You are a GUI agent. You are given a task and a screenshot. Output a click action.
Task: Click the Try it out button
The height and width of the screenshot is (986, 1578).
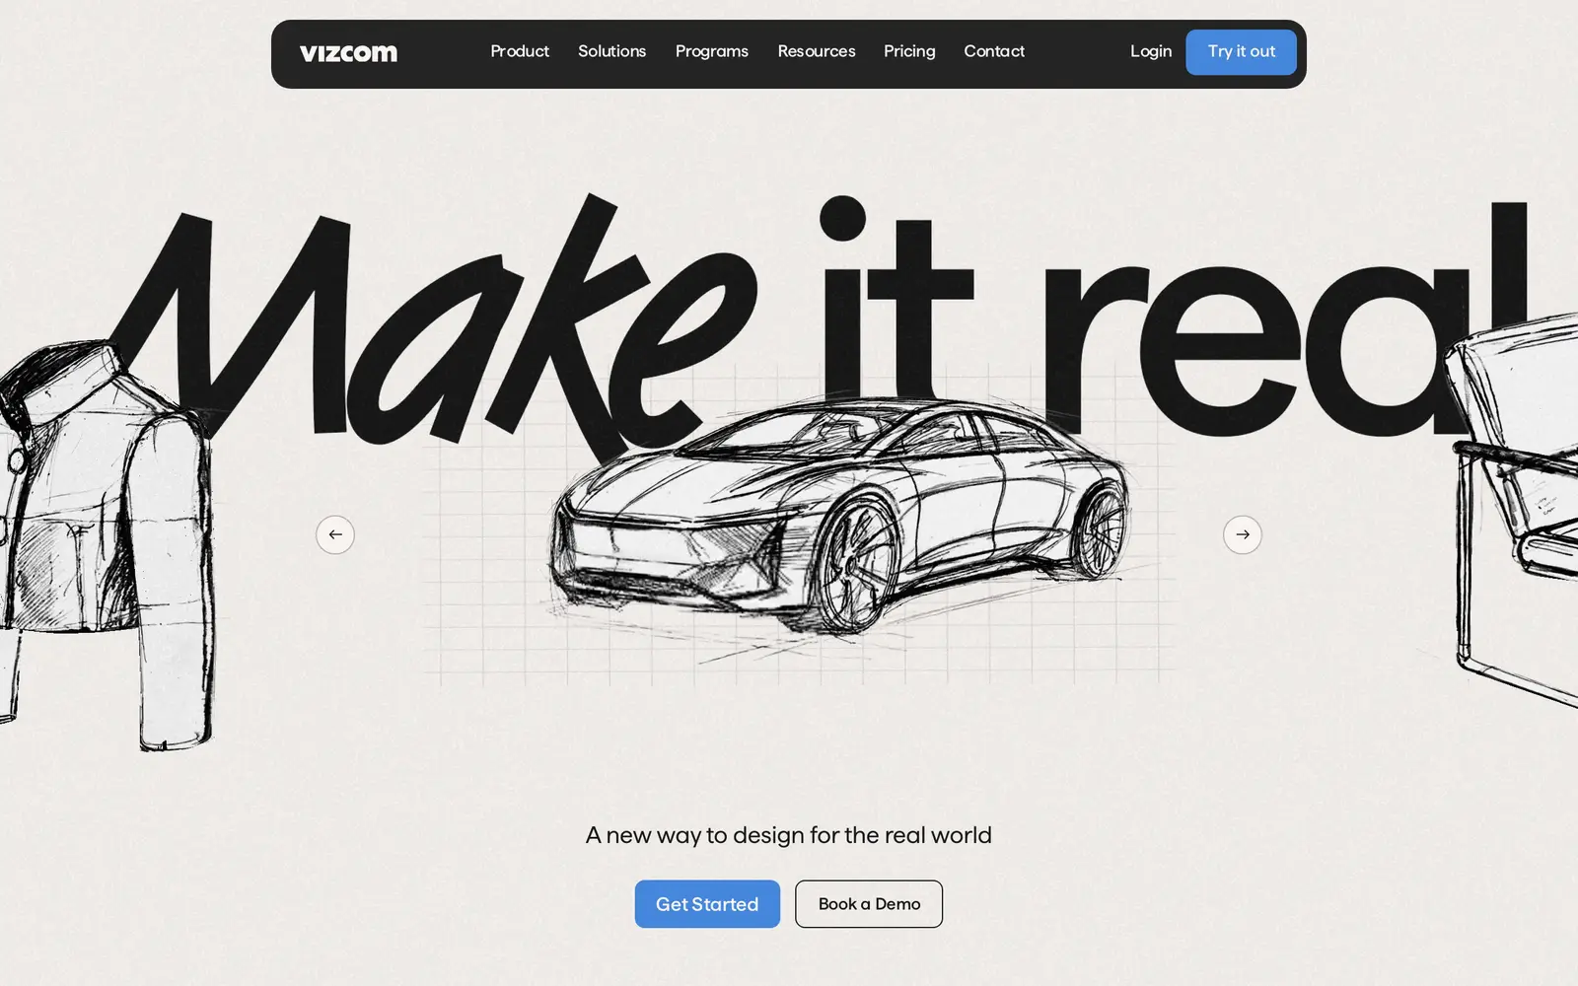pyautogui.click(x=1241, y=52)
